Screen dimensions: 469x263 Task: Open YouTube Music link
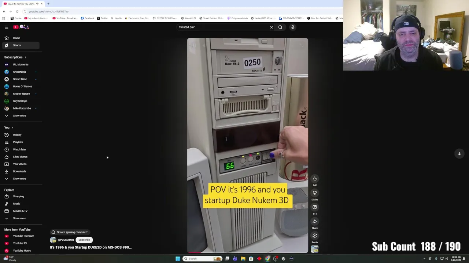click(21, 251)
